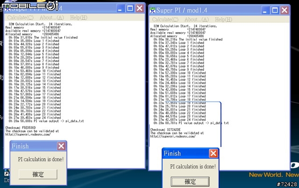Click Loop 24 finished line in right window

click(x=179, y=119)
